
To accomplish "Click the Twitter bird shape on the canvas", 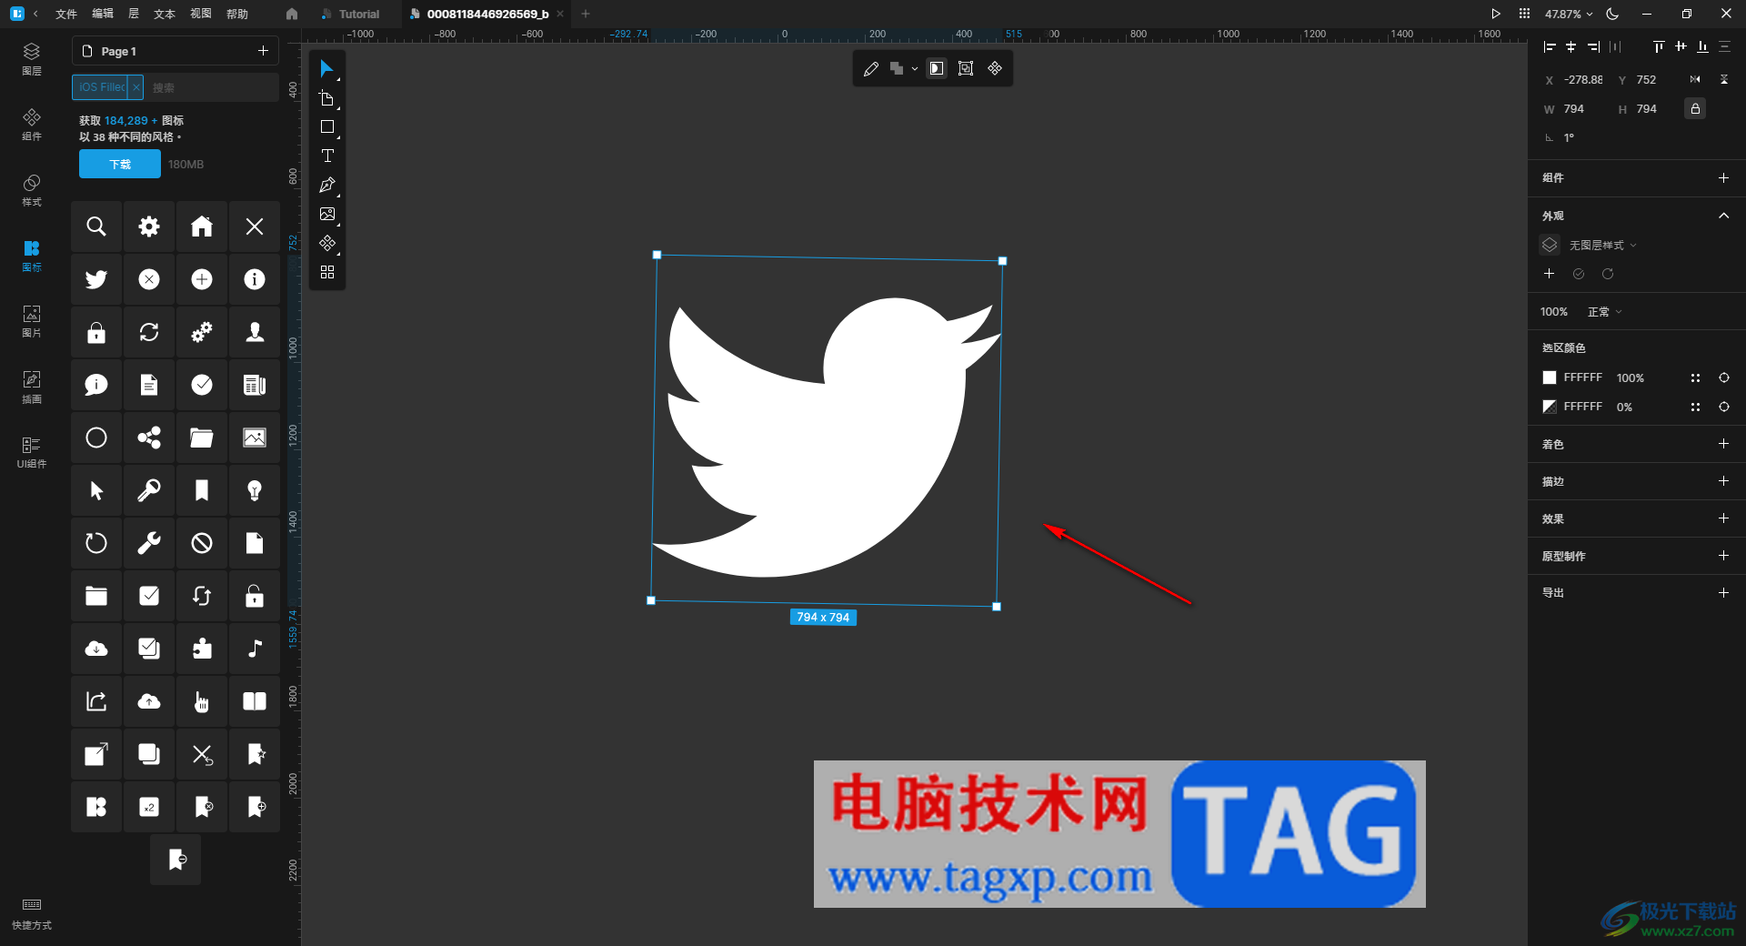I will (828, 437).
